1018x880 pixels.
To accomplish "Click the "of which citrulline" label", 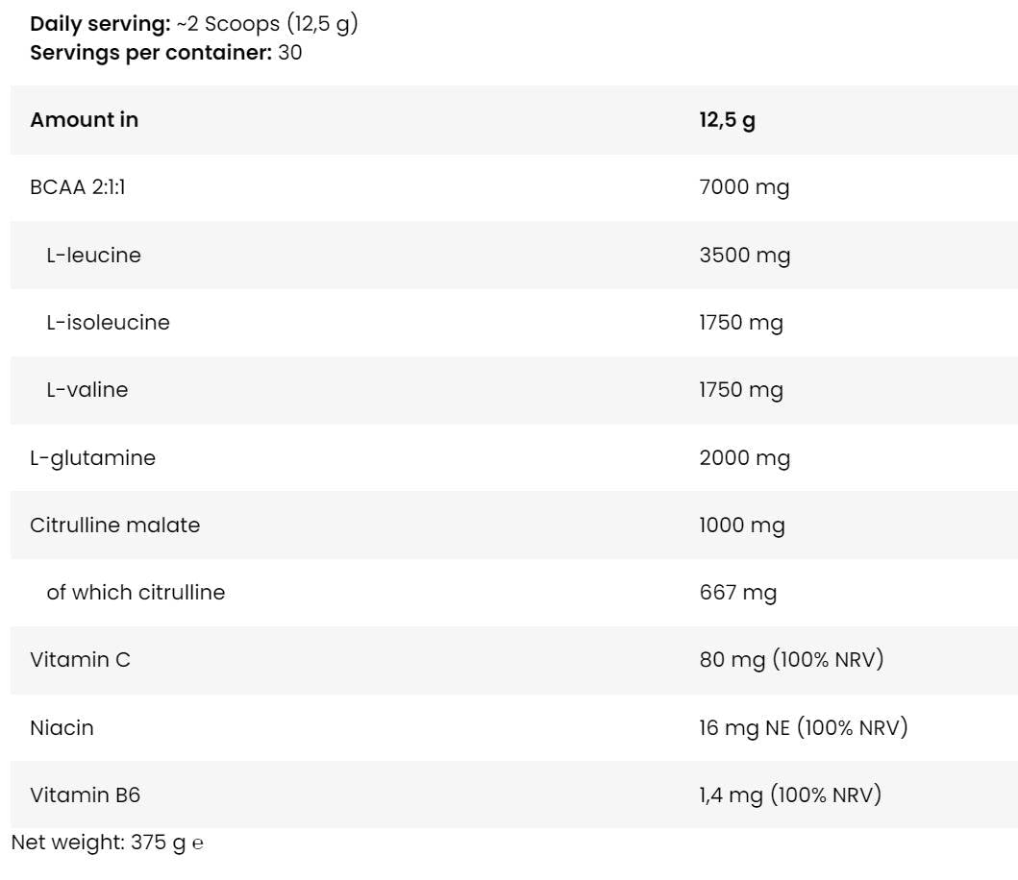I will pyautogui.click(x=136, y=593).
